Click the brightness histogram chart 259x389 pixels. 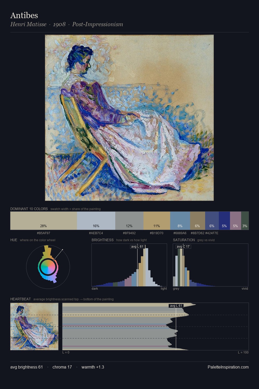[129, 265]
